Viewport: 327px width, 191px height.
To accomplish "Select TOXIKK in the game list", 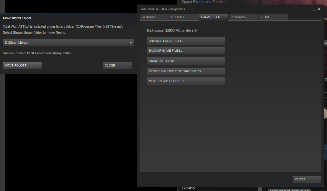I will pos(189,187).
